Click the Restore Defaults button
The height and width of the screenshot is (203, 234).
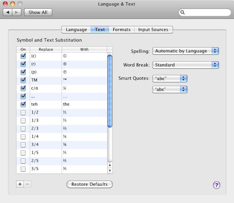click(x=90, y=184)
